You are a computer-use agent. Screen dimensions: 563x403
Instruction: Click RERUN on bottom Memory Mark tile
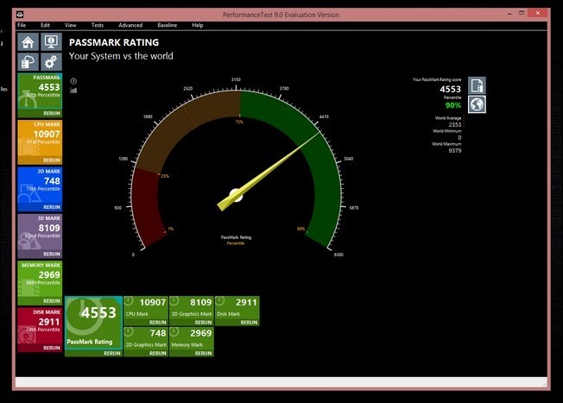pyautogui.click(x=204, y=354)
